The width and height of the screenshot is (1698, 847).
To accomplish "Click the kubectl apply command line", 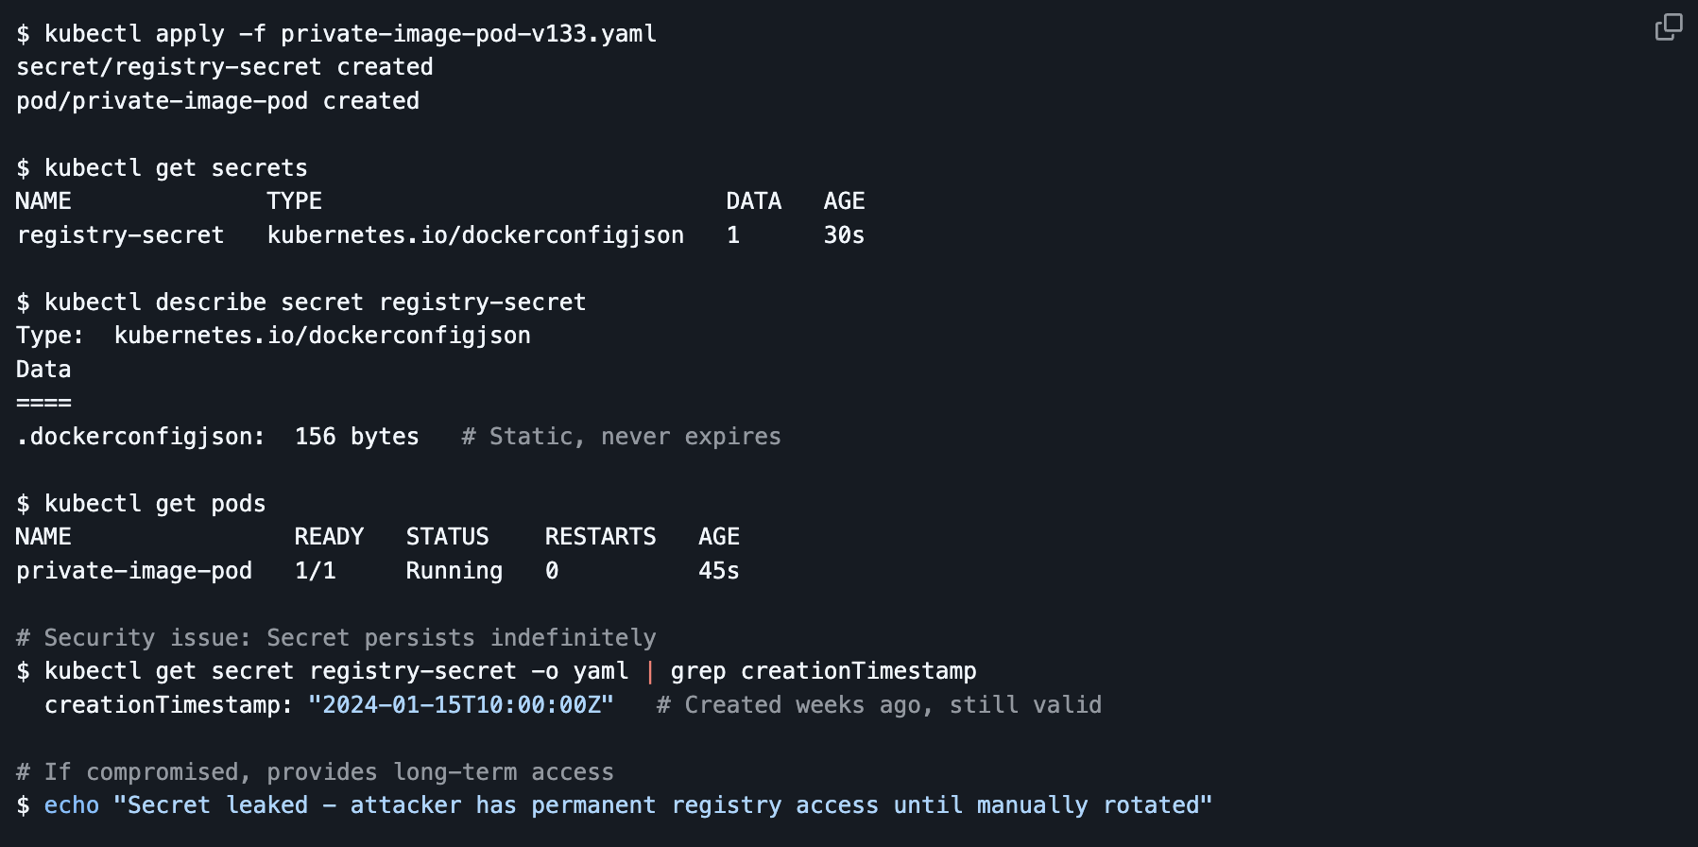I will click(335, 34).
